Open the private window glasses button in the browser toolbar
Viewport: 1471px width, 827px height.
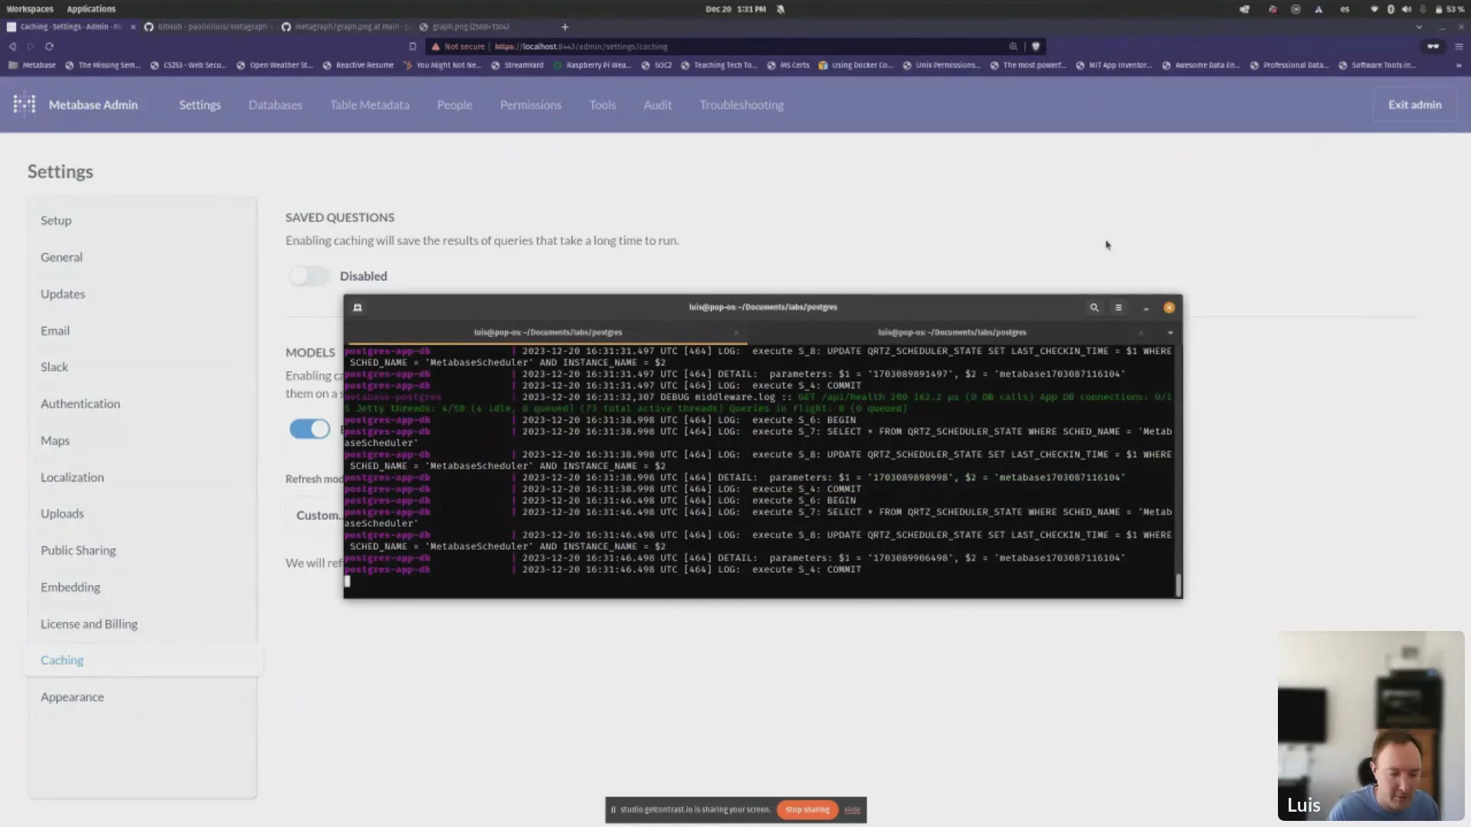pos(1433,47)
